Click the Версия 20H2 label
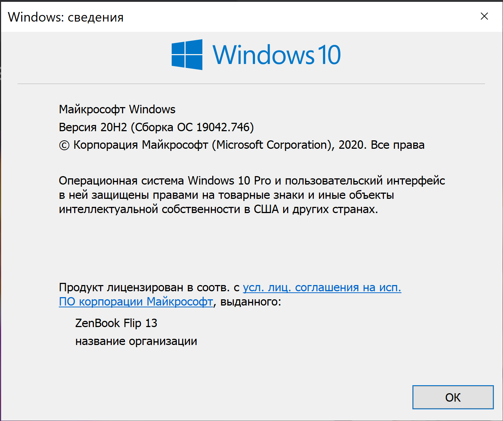The image size is (503, 421). (93, 127)
